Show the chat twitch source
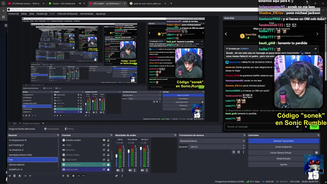327x184 pixels. pyautogui.click(x=104, y=159)
